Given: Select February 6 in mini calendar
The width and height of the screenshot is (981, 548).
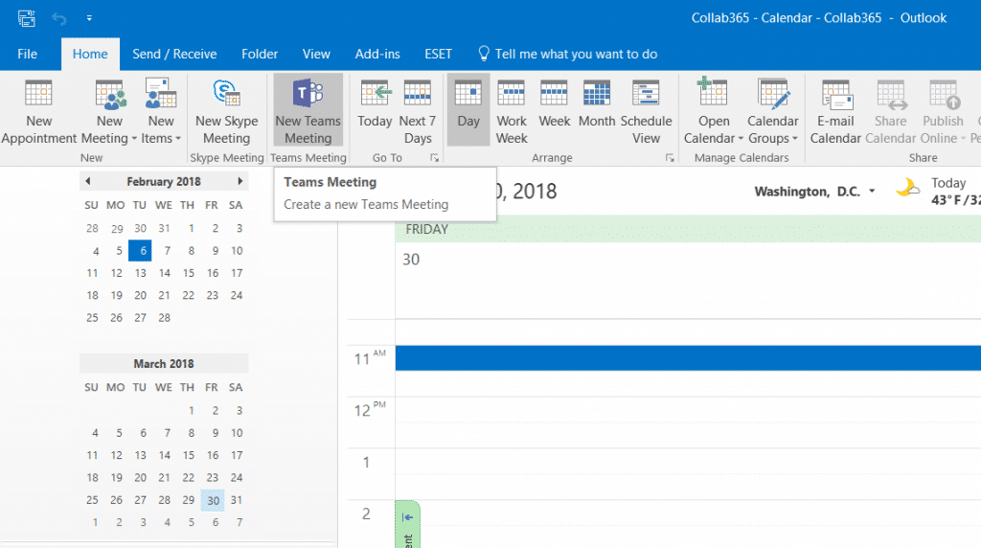Looking at the screenshot, I should click(140, 251).
